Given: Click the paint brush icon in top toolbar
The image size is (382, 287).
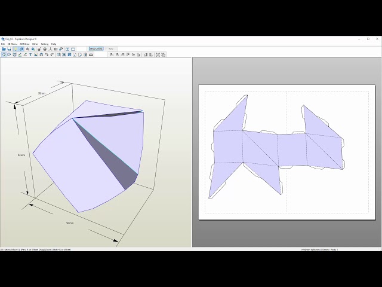Looking at the screenshot, I should pyautogui.click(x=39, y=49).
